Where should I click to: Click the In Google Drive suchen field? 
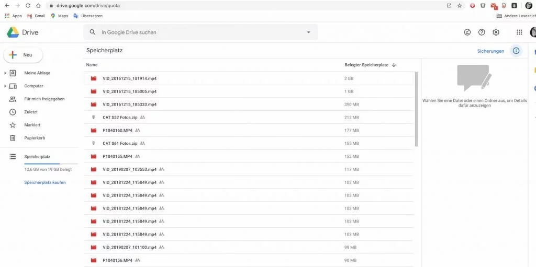[200, 32]
